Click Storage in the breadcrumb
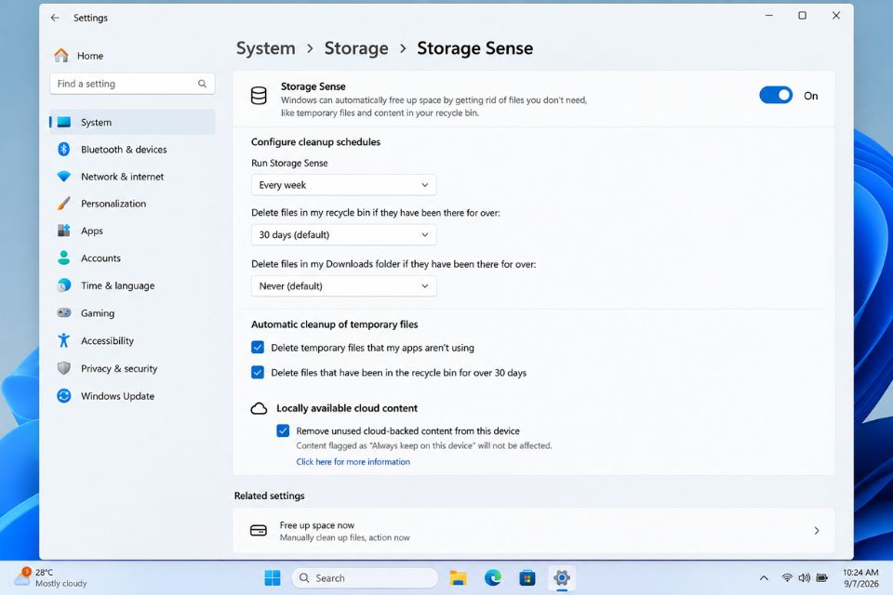Viewport: 893px width, 595px height. pos(356,48)
